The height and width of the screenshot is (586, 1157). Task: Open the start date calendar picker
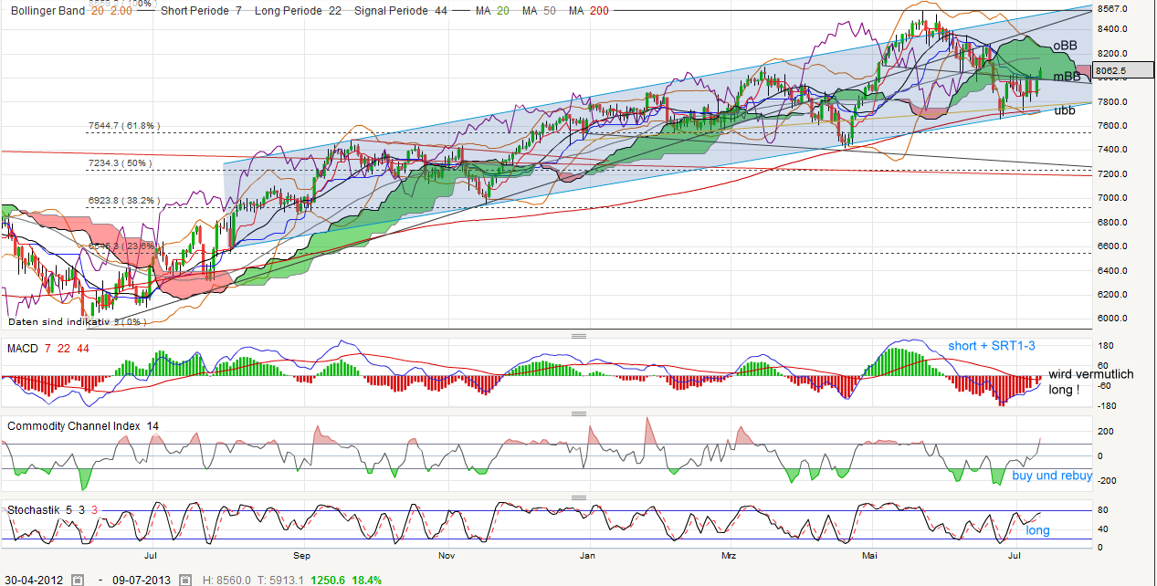click(x=79, y=580)
